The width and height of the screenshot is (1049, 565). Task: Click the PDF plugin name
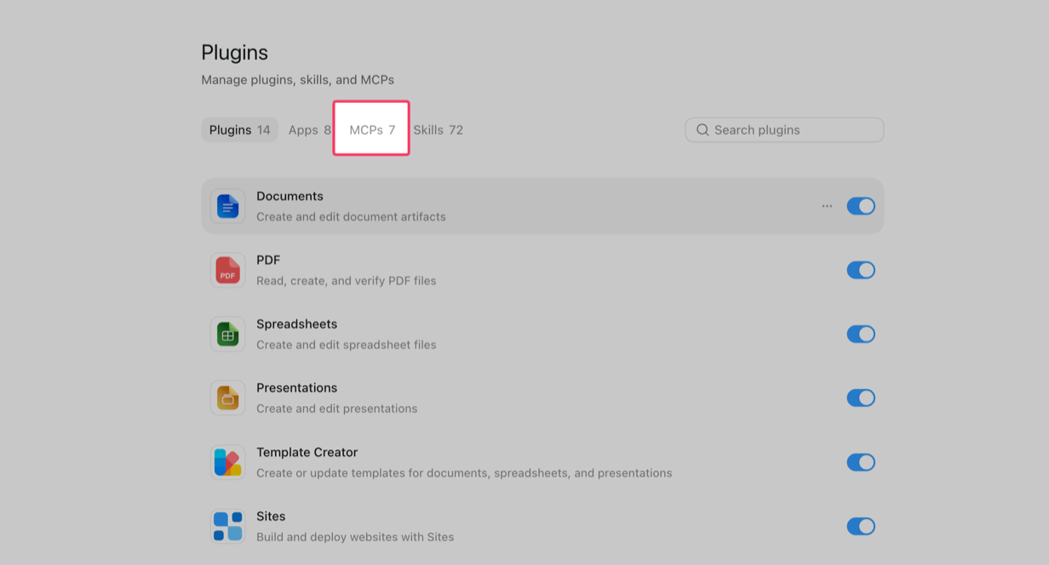coord(268,260)
